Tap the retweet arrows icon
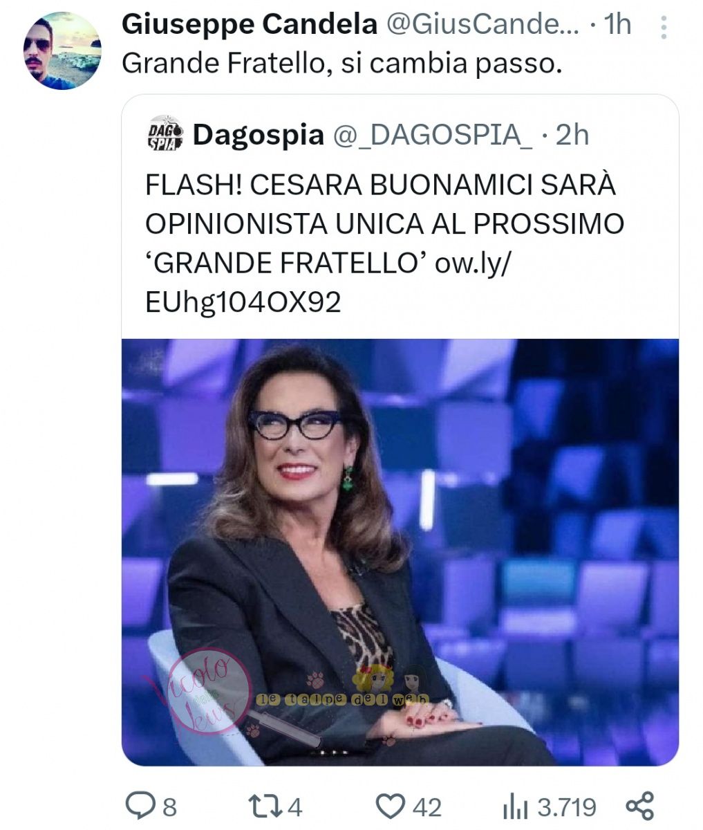The image size is (703, 830). click(x=265, y=806)
